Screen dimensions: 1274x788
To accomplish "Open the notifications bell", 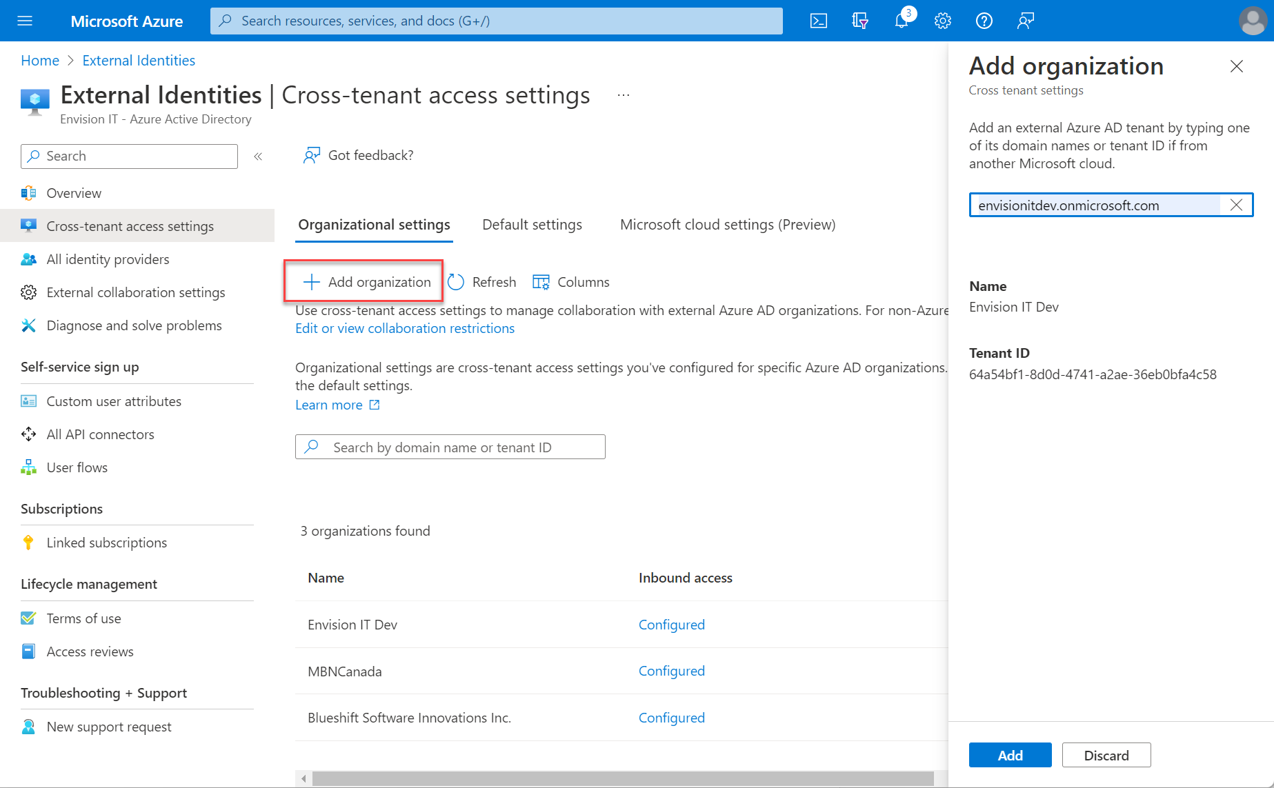I will click(902, 21).
